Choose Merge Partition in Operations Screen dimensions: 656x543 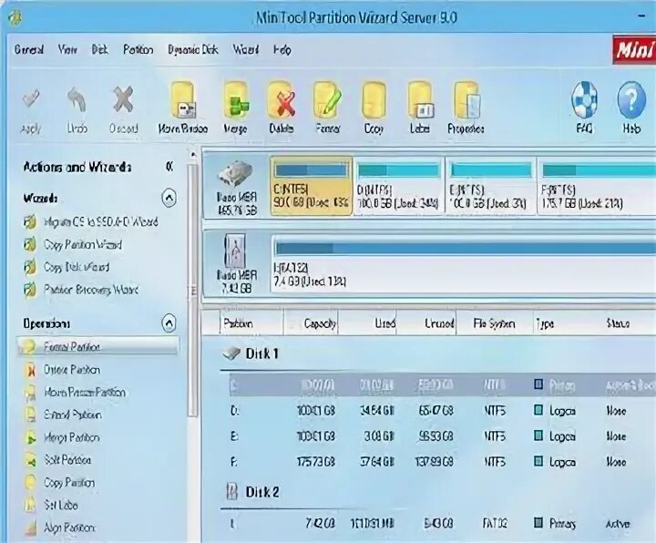click(x=72, y=437)
